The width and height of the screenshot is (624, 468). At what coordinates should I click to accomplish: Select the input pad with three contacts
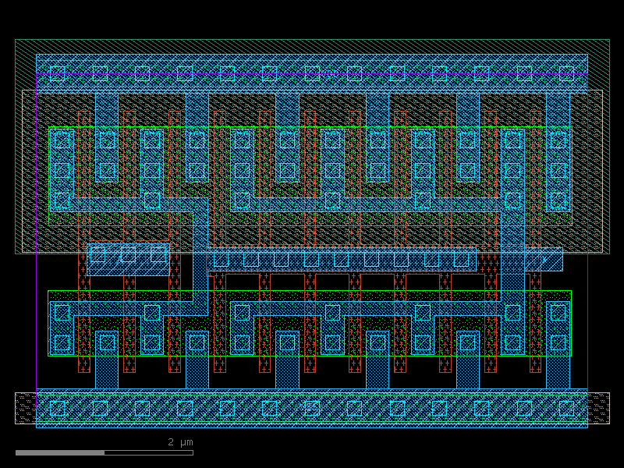[128, 260]
